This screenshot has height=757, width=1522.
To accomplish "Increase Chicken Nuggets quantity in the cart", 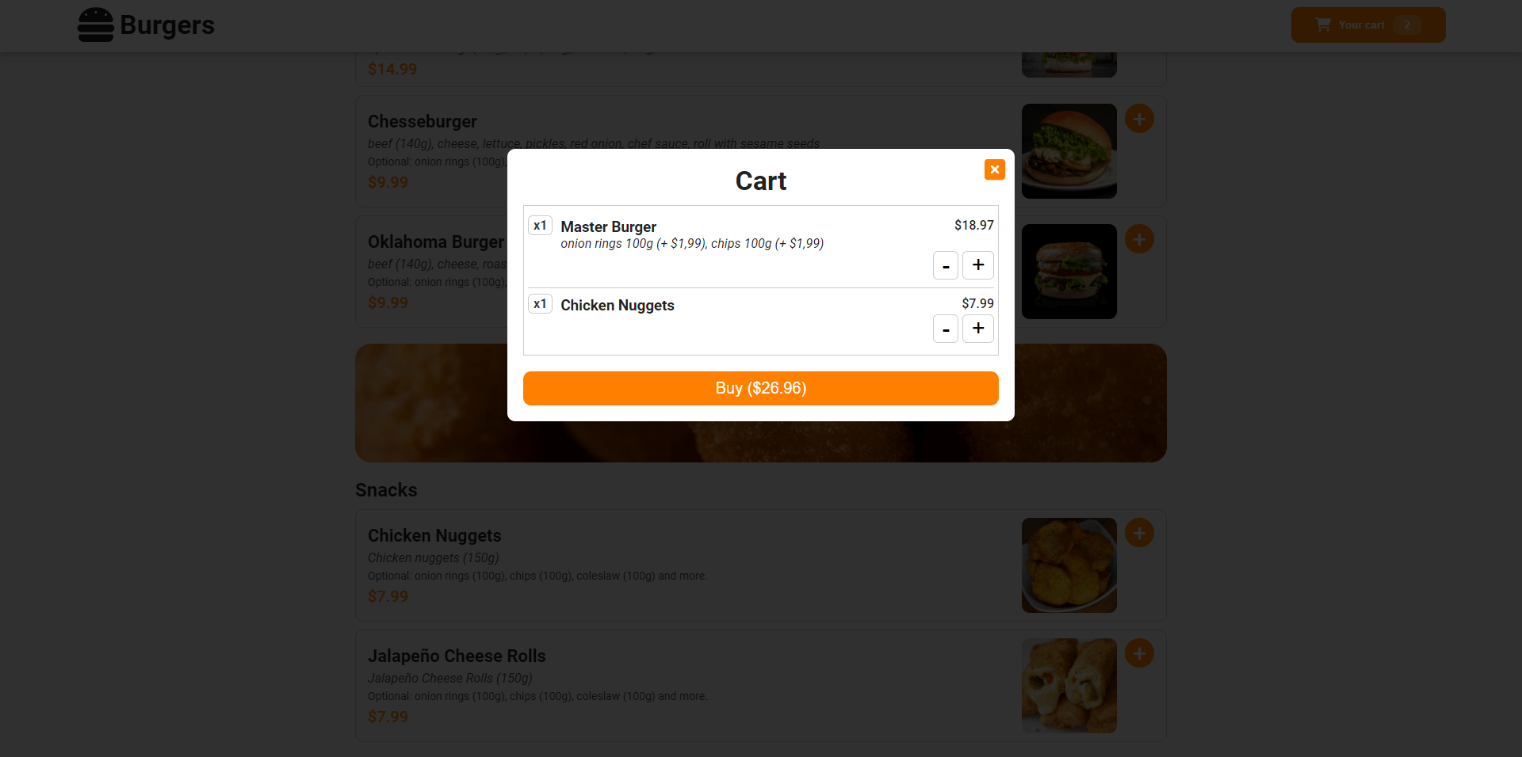I will [977, 329].
